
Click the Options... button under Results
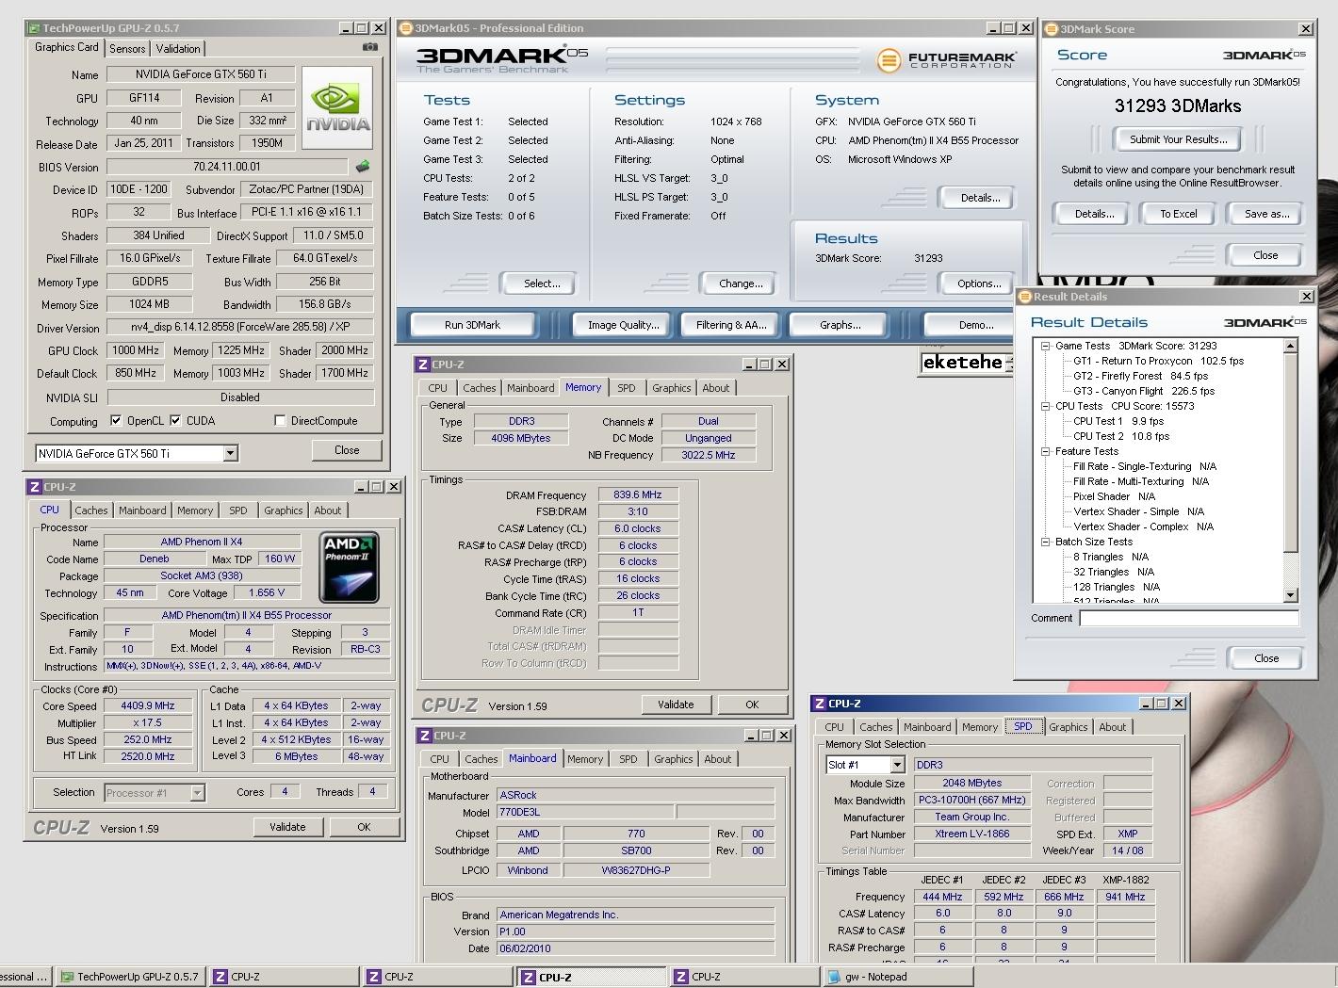[979, 283]
